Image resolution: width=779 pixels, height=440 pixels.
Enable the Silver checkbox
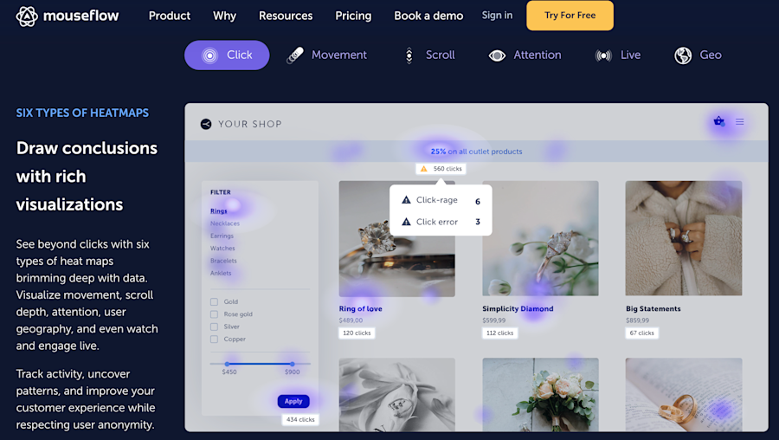(x=214, y=327)
